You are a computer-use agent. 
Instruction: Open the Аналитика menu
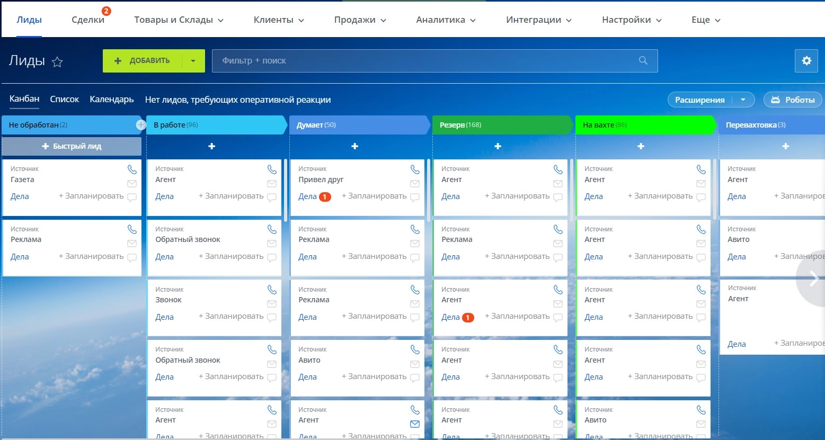pyautogui.click(x=446, y=20)
